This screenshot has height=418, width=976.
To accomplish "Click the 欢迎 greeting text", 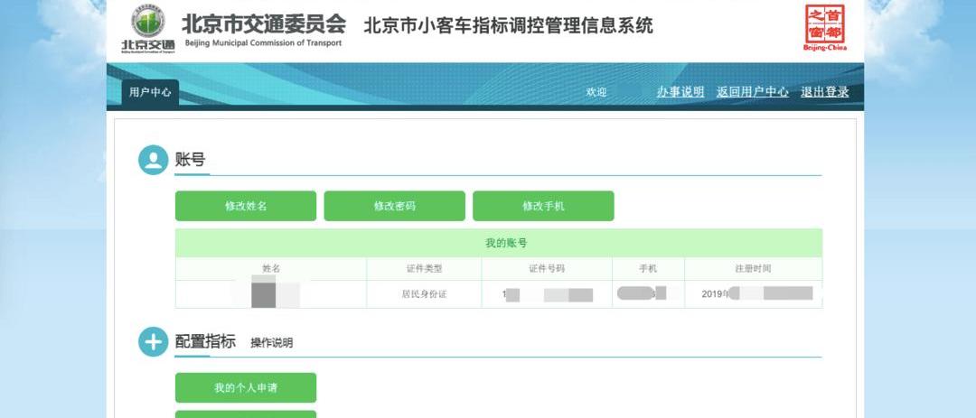I will pyautogui.click(x=596, y=92).
